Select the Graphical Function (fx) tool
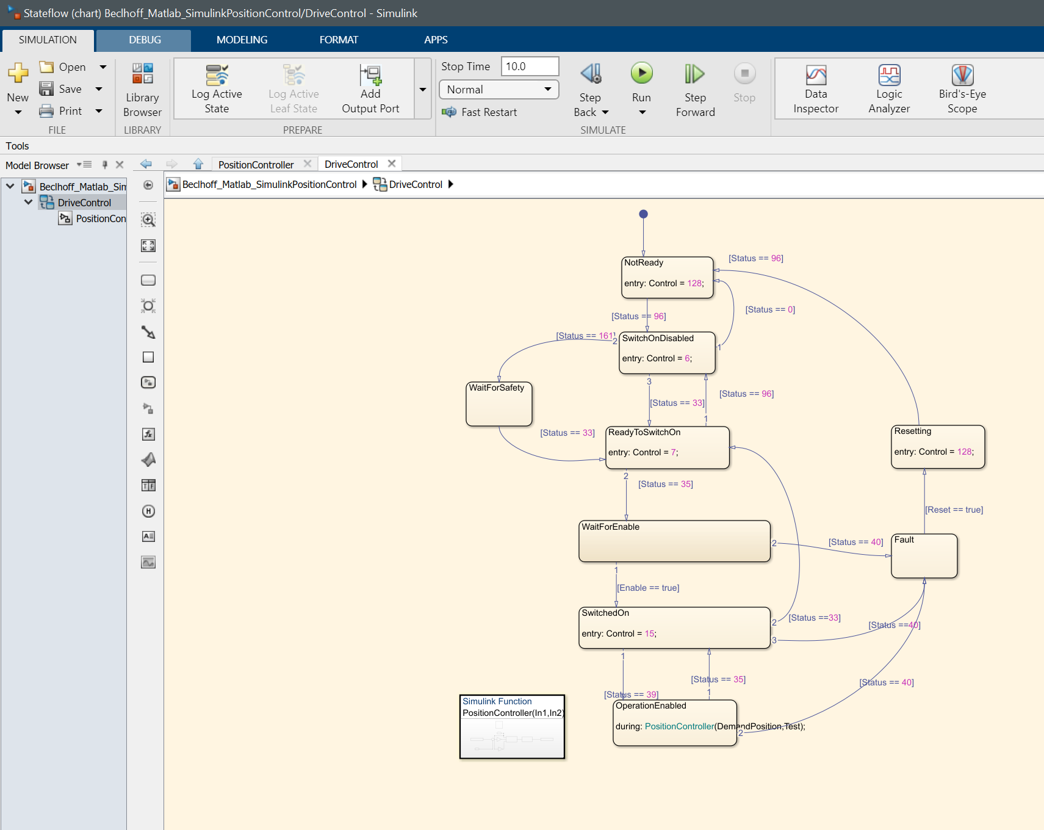 pos(148,434)
